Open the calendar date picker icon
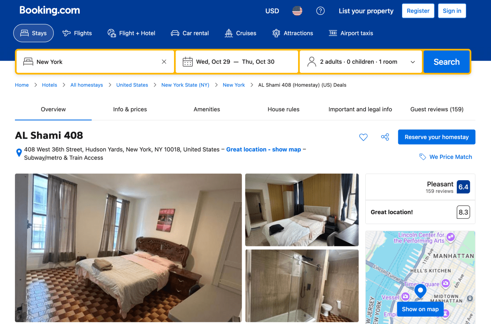 (188, 62)
